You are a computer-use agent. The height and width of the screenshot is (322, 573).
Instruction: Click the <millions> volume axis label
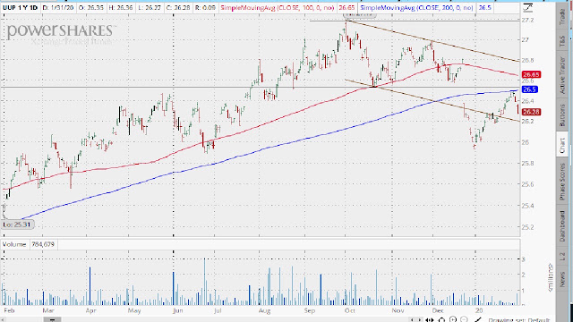tap(550, 277)
